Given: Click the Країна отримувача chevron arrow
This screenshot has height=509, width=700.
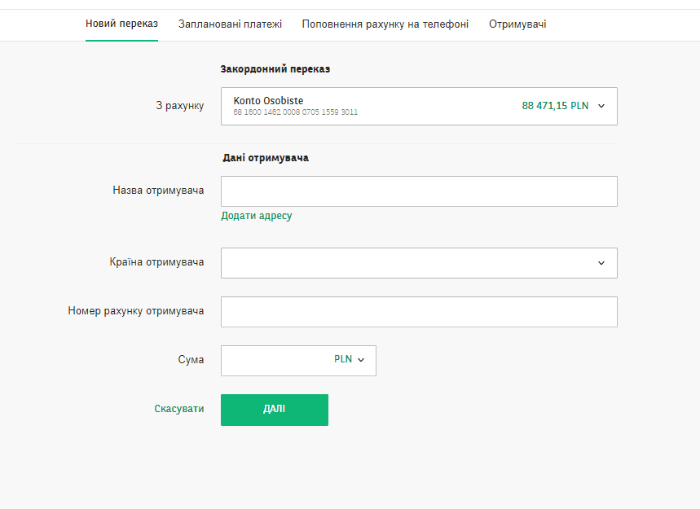Looking at the screenshot, I should pyautogui.click(x=601, y=263).
